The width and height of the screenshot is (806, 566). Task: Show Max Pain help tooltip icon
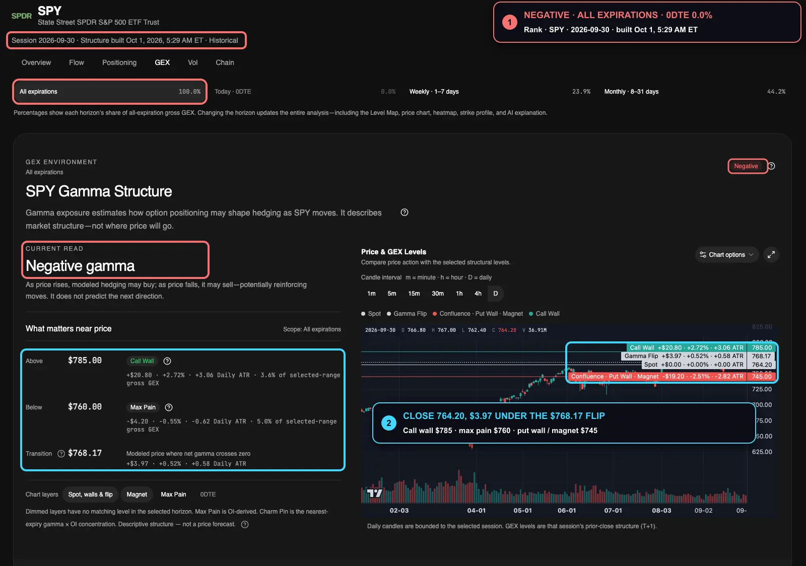(x=169, y=407)
